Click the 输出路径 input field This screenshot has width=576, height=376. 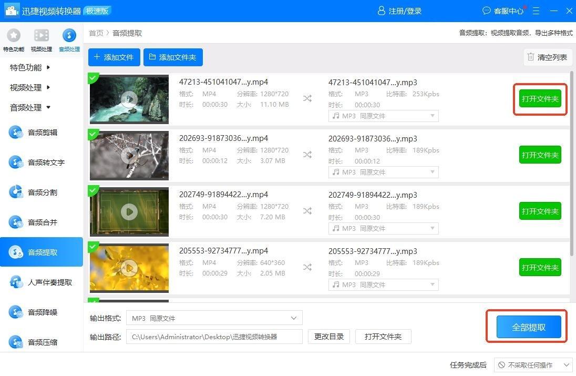click(x=214, y=337)
